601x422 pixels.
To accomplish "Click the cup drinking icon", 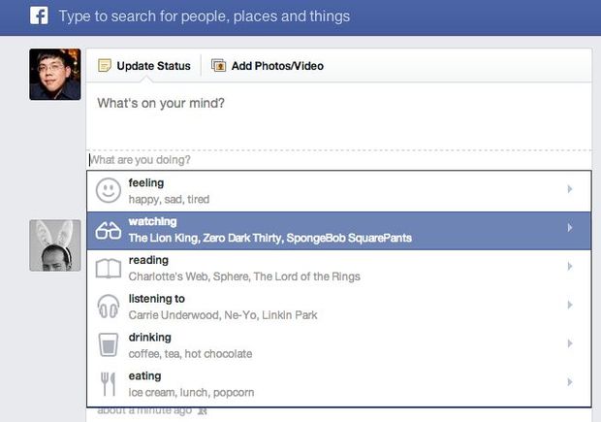I will tap(109, 345).
